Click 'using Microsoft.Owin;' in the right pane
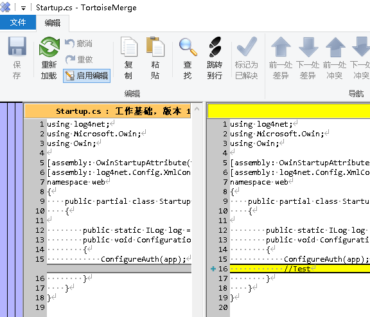Viewport: 370px width, 317px height. pyautogui.click(x=277, y=134)
